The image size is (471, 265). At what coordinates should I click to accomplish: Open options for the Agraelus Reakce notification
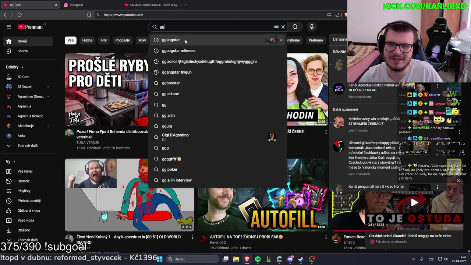coord(437,86)
